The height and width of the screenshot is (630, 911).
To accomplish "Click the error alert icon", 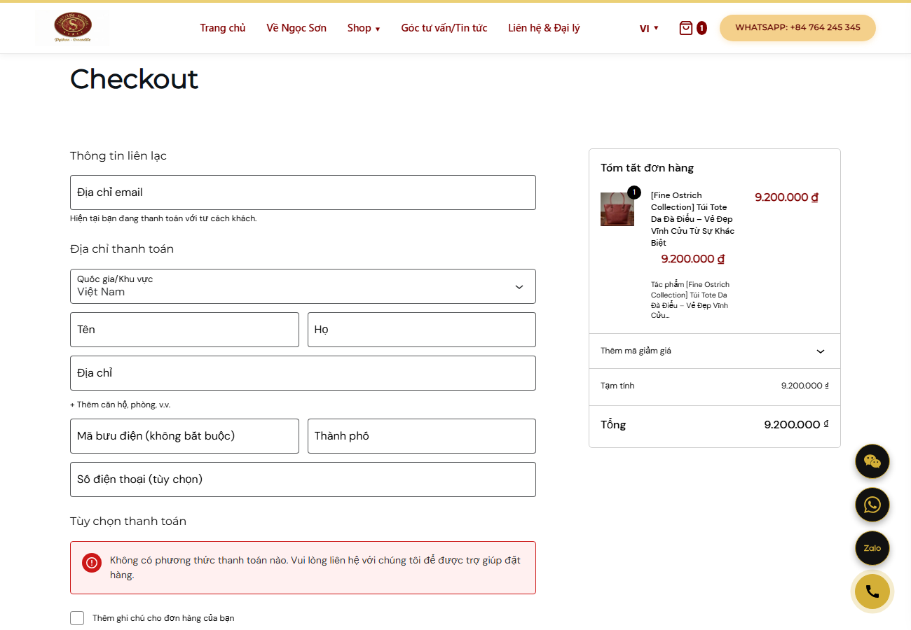I will pos(92,562).
